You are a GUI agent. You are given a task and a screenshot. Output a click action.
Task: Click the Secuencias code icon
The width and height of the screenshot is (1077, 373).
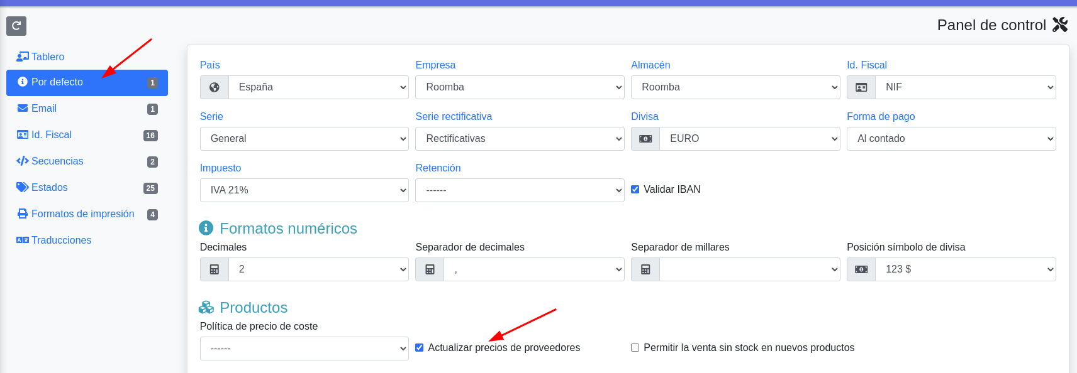click(x=23, y=161)
